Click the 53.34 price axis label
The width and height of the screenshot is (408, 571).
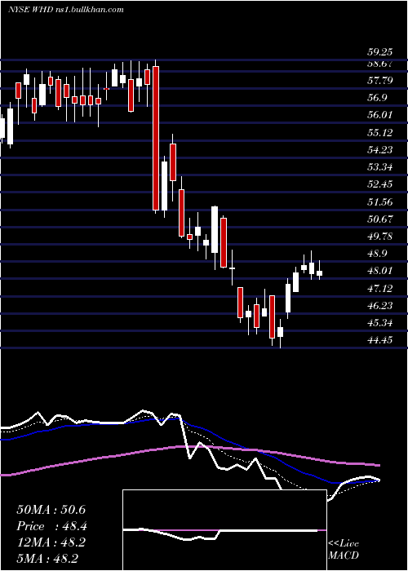pos(379,167)
